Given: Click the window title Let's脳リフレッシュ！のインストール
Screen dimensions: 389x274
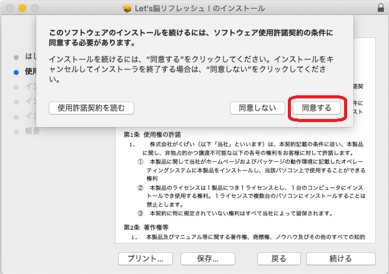Looking at the screenshot, I should point(200,9).
